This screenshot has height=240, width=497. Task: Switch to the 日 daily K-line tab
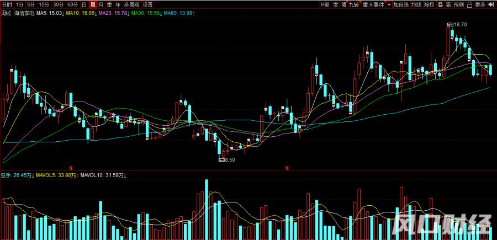pyautogui.click(x=84, y=4)
